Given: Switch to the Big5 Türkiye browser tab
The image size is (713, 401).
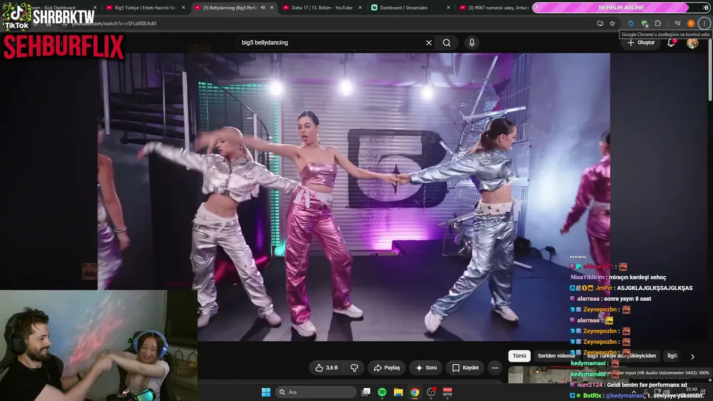Looking at the screenshot, I should tap(145, 8).
